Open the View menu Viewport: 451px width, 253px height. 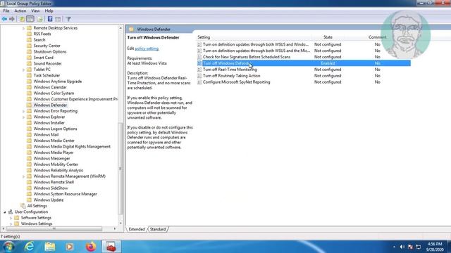pos(35,11)
